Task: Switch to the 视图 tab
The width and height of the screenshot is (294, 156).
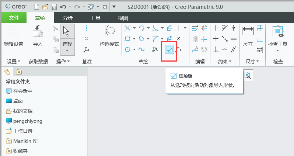Action: 123,18
